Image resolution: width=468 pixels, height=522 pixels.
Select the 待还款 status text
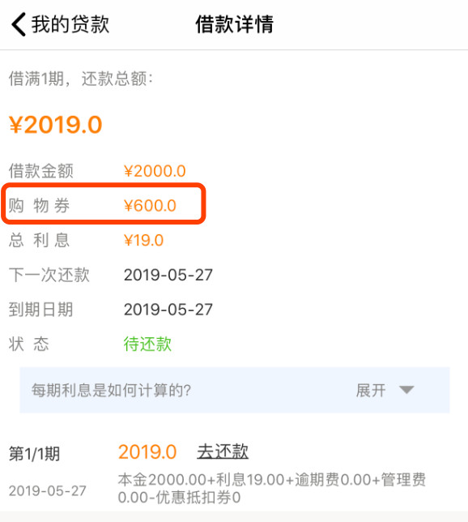(147, 344)
